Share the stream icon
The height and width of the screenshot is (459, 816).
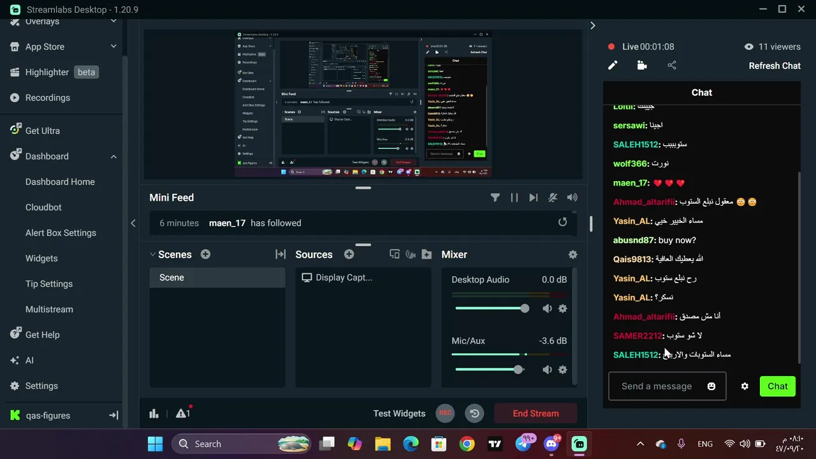672,65
